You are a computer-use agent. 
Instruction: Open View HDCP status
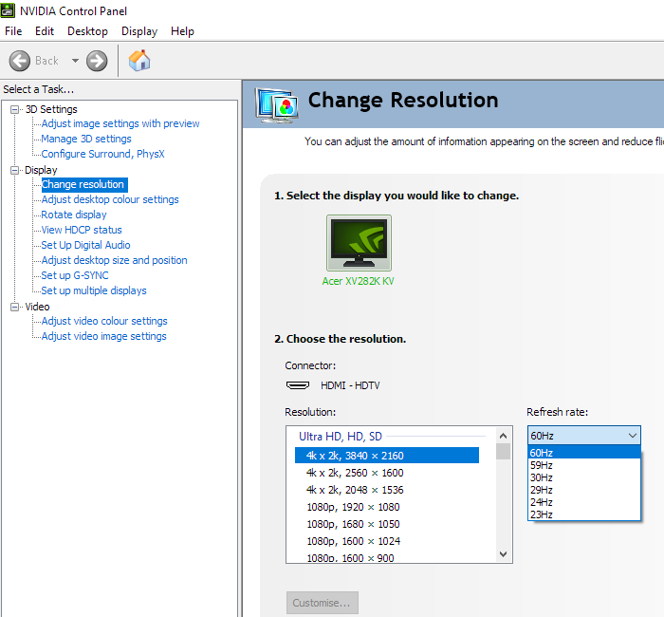82,230
